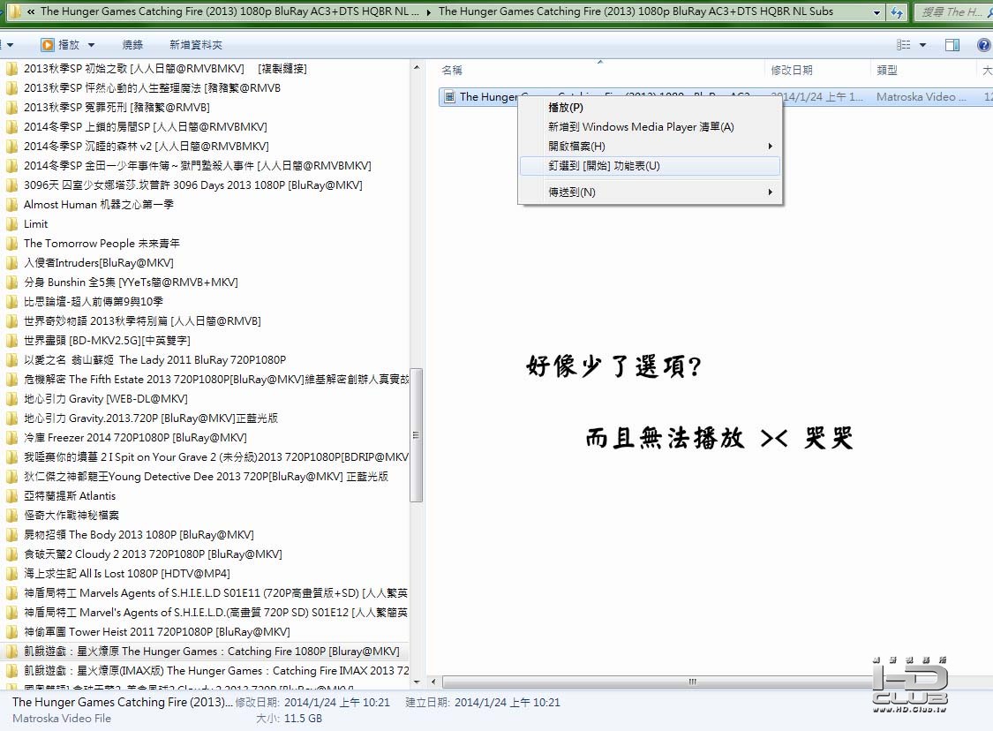Select folder Hunger Games Catching Fire IMAX
Screen dimensions: 993x731
pos(207,671)
